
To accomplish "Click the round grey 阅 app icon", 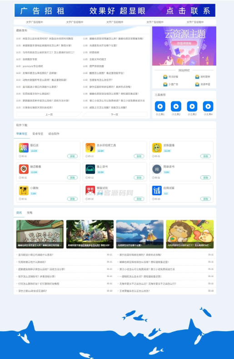I will pos(157,169).
